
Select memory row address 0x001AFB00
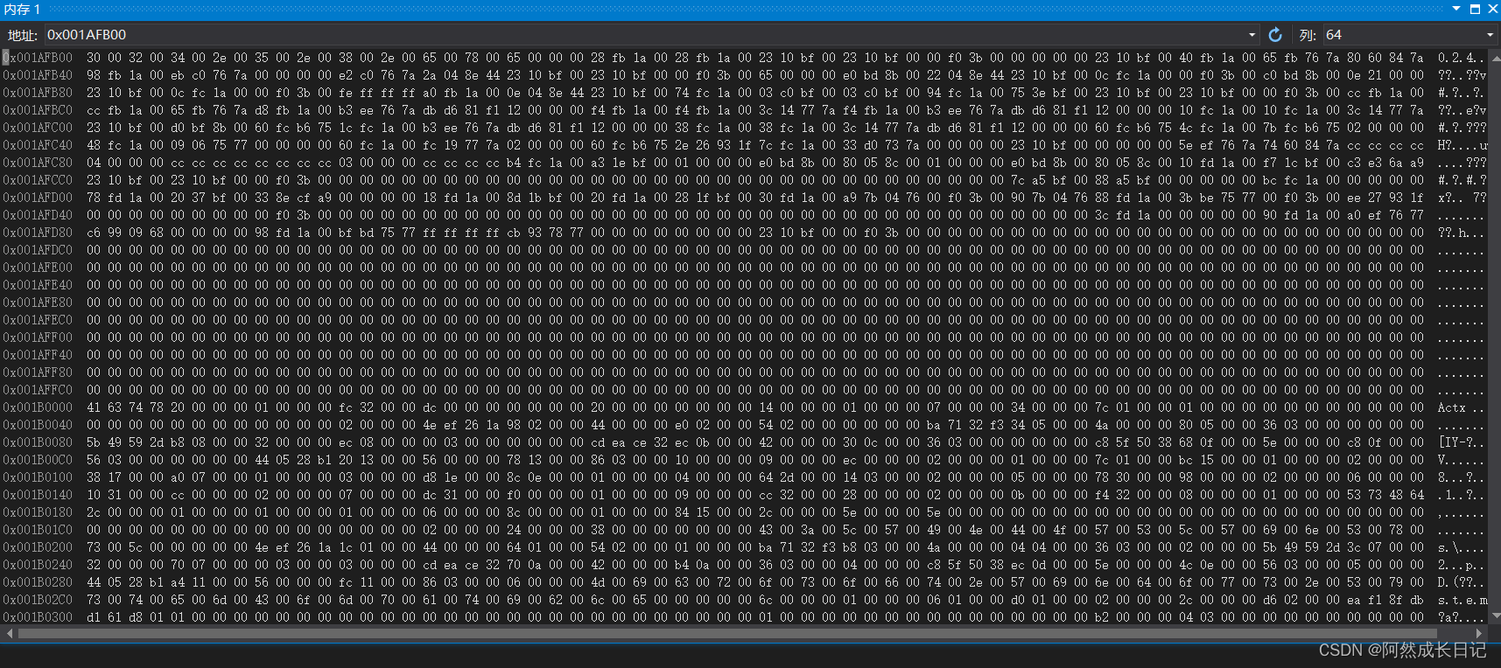pos(38,58)
